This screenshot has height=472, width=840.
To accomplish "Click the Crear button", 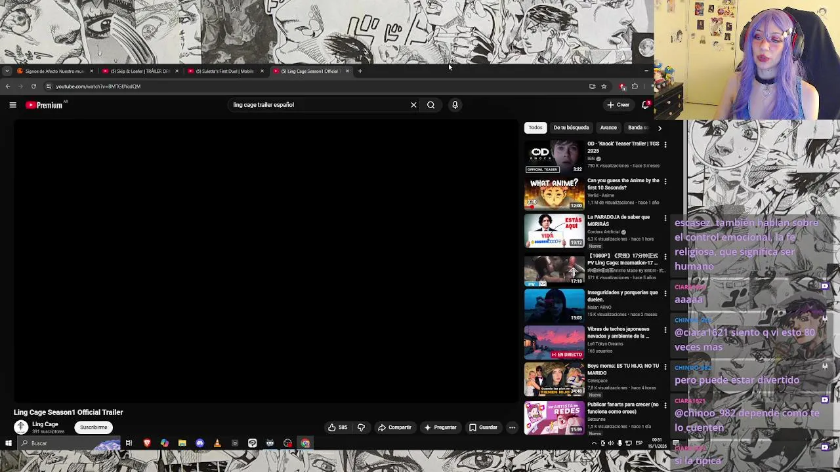I will pos(618,105).
